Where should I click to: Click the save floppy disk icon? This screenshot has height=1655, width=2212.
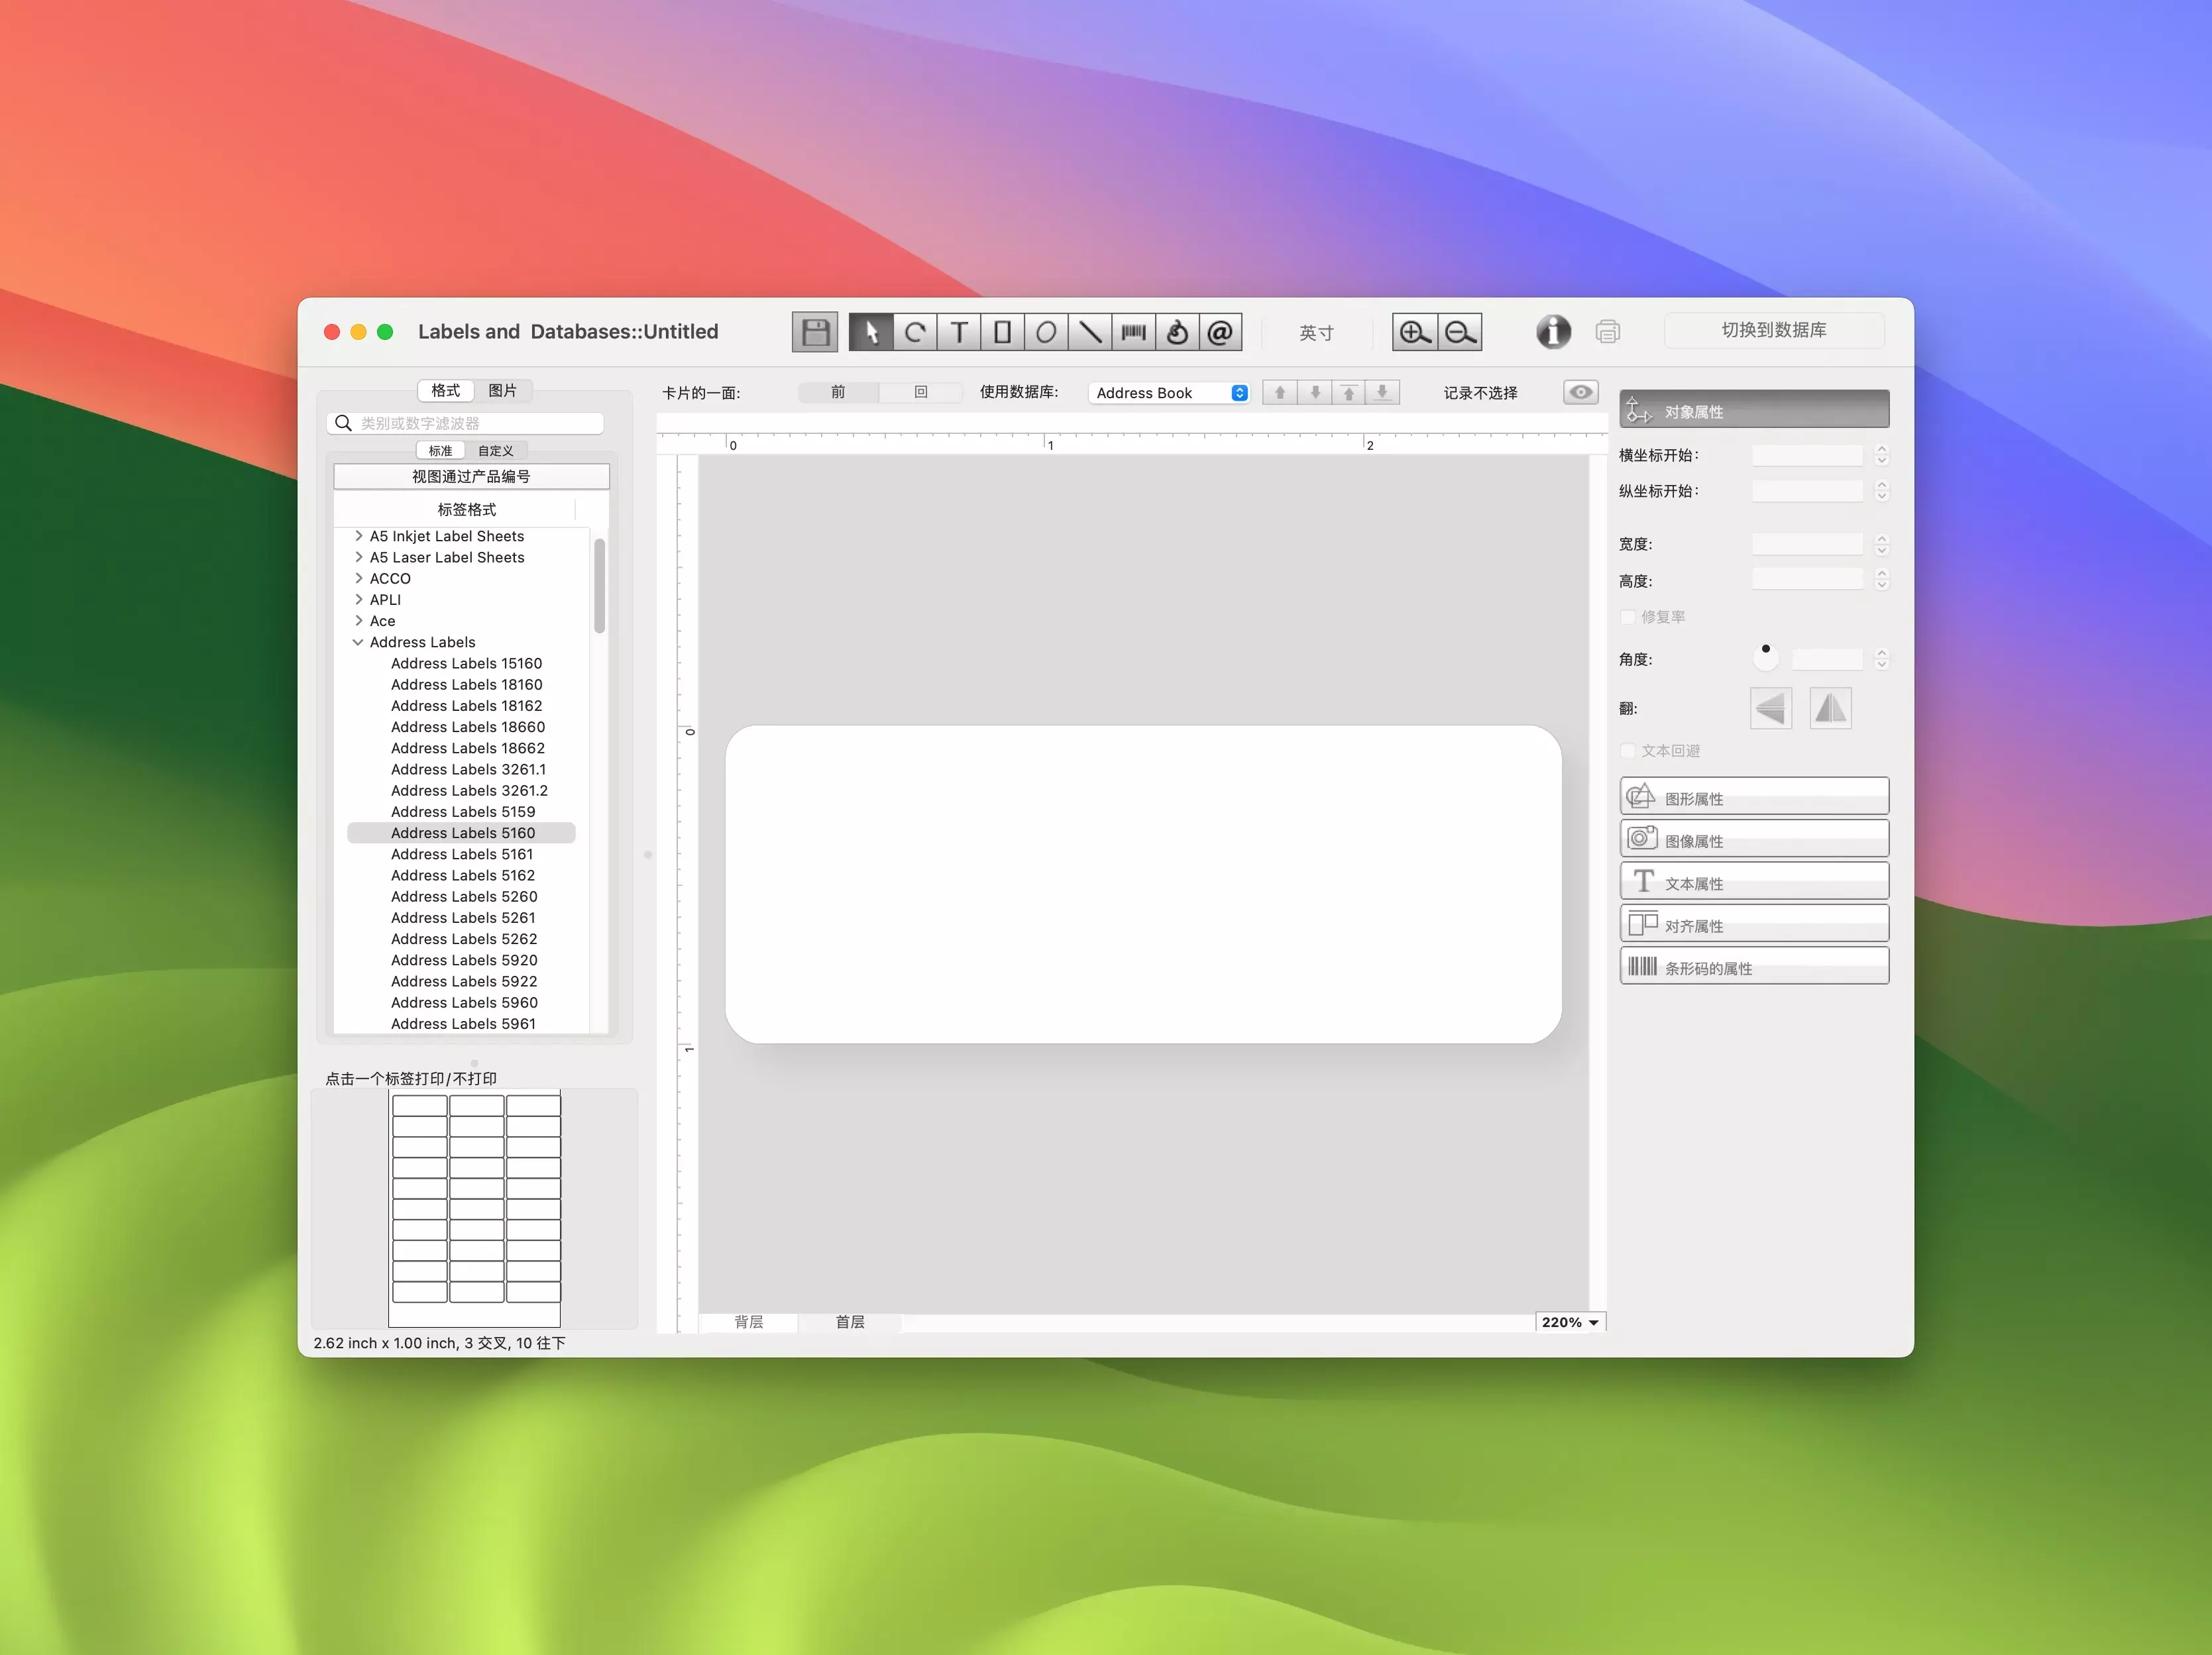[x=814, y=332]
